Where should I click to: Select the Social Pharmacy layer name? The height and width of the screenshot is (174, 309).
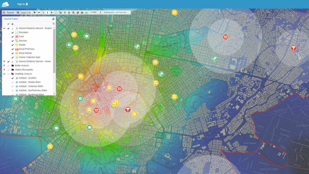point(27,49)
